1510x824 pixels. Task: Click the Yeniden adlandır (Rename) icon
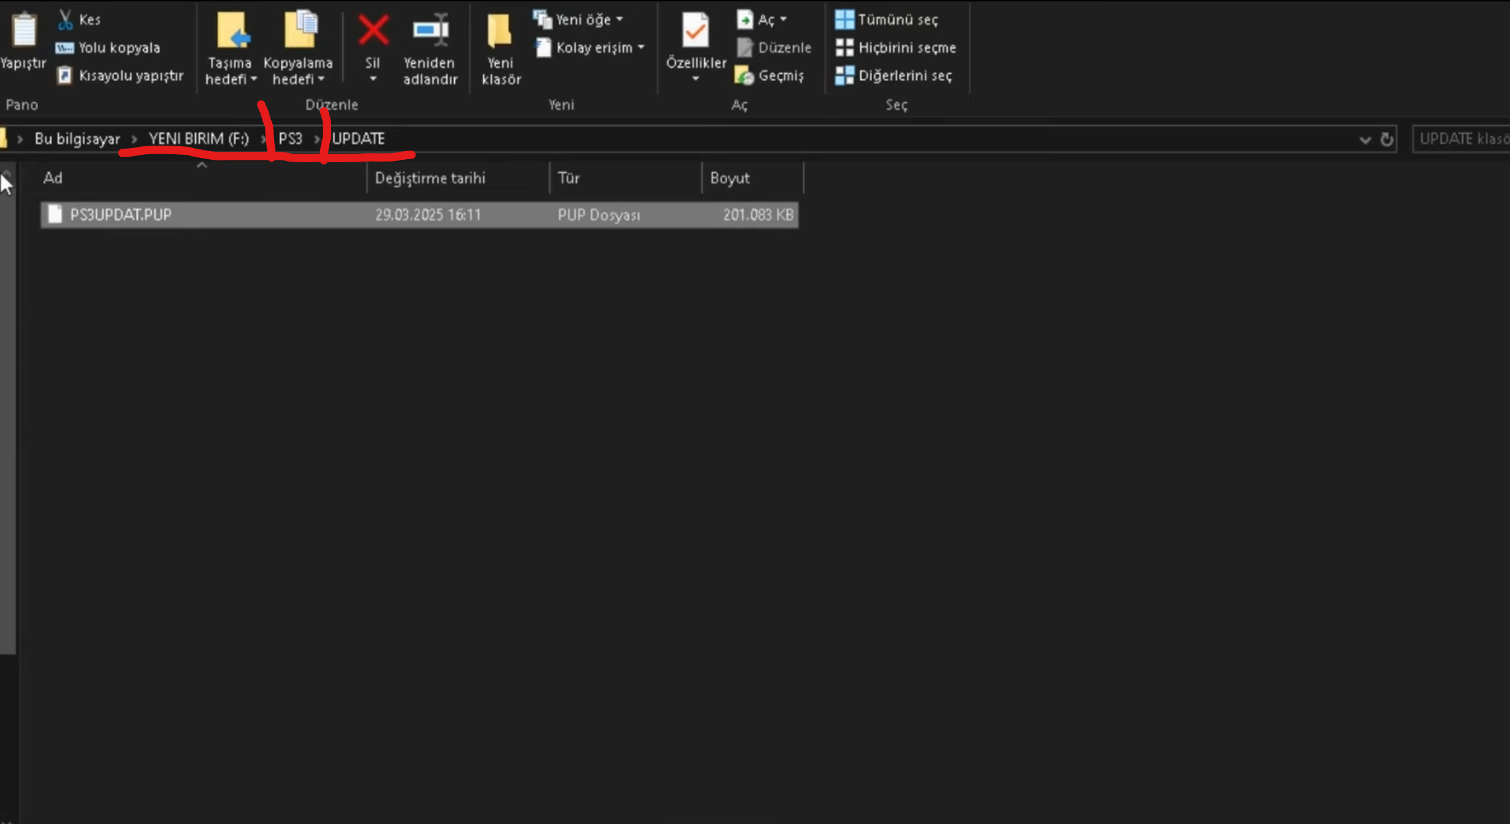tap(430, 31)
